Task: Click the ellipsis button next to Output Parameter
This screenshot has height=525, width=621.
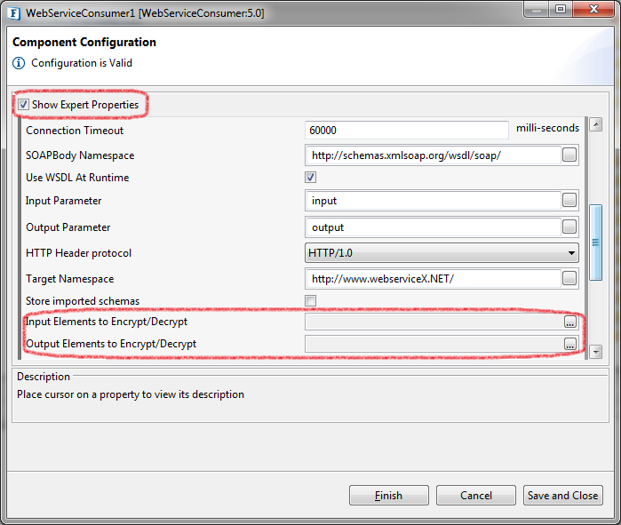Action: click(569, 227)
